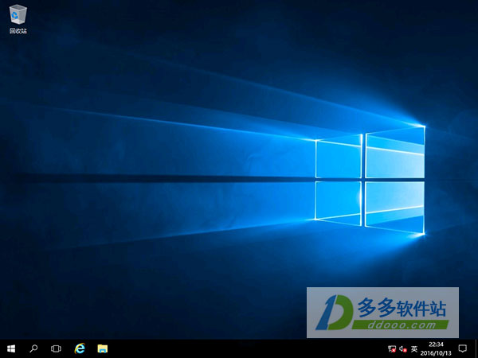Open the clock showing 22:34
Viewport: 478px width, 358px height.
point(436,348)
